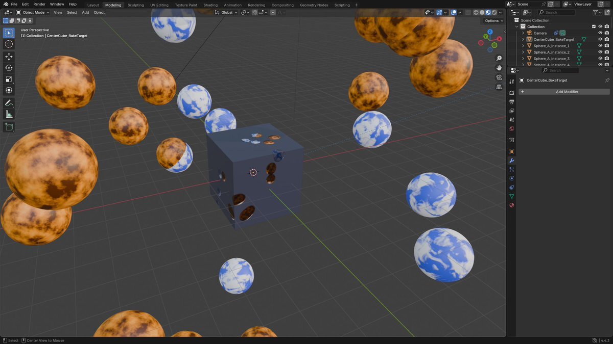Toggle Collection exclude checkbox in outliner
Image resolution: width=613 pixels, height=344 pixels.
point(594,27)
